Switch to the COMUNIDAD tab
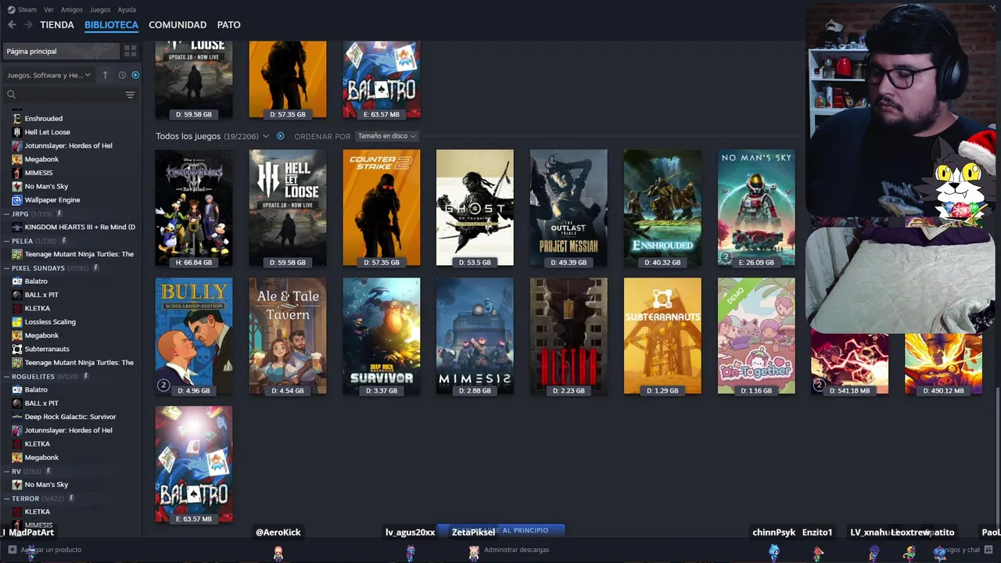This screenshot has height=563, width=1001. [178, 25]
